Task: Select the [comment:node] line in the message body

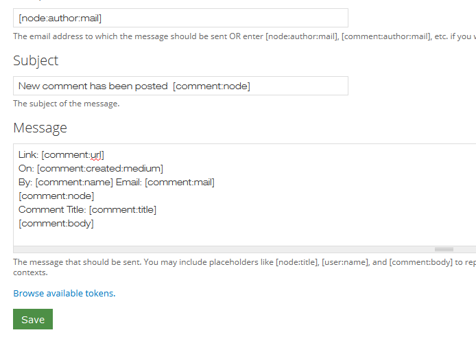Action: pyautogui.click(x=56, y=196)
